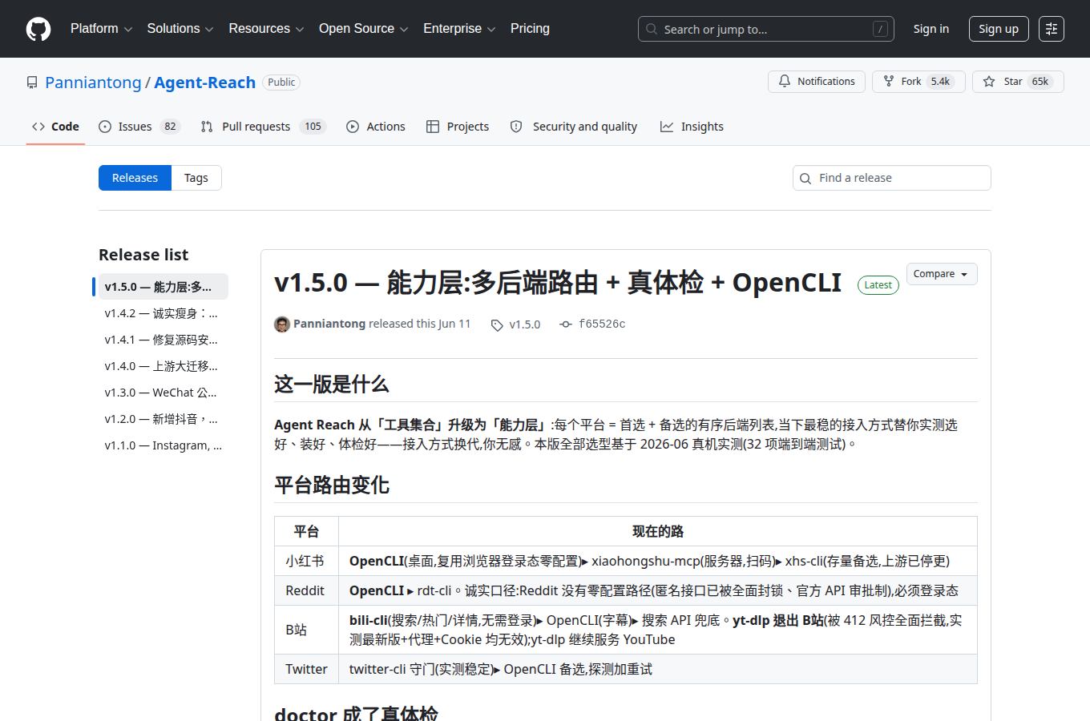Click the magnifier in Find a release
1090x721 pixels.
(x=806, y=178)
